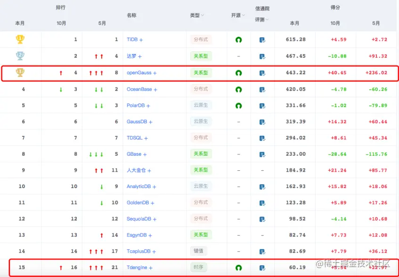Click the evaluation report icon for GaussDB
This screenshot has width=399, height=277.
coord(262,122)
